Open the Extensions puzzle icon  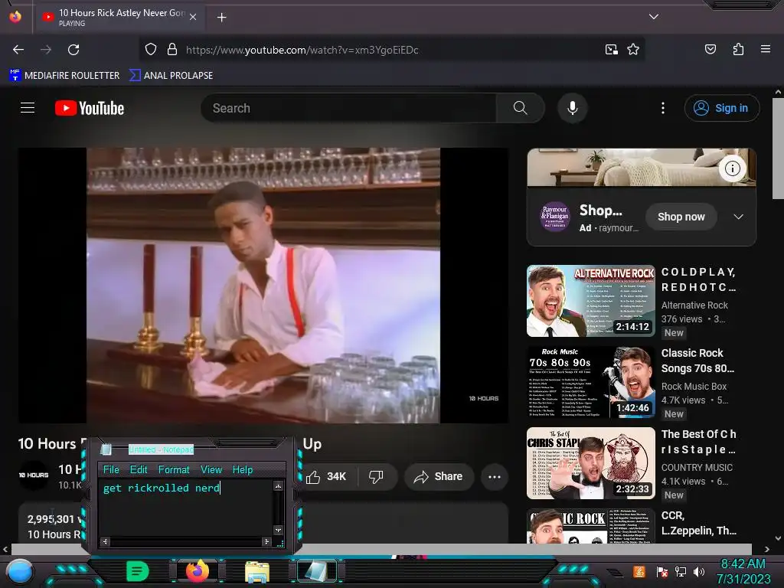tap(738, 49)
